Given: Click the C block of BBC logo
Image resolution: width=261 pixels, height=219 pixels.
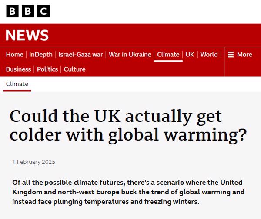Looking at the screenshot, I should [x=43, y=11].
